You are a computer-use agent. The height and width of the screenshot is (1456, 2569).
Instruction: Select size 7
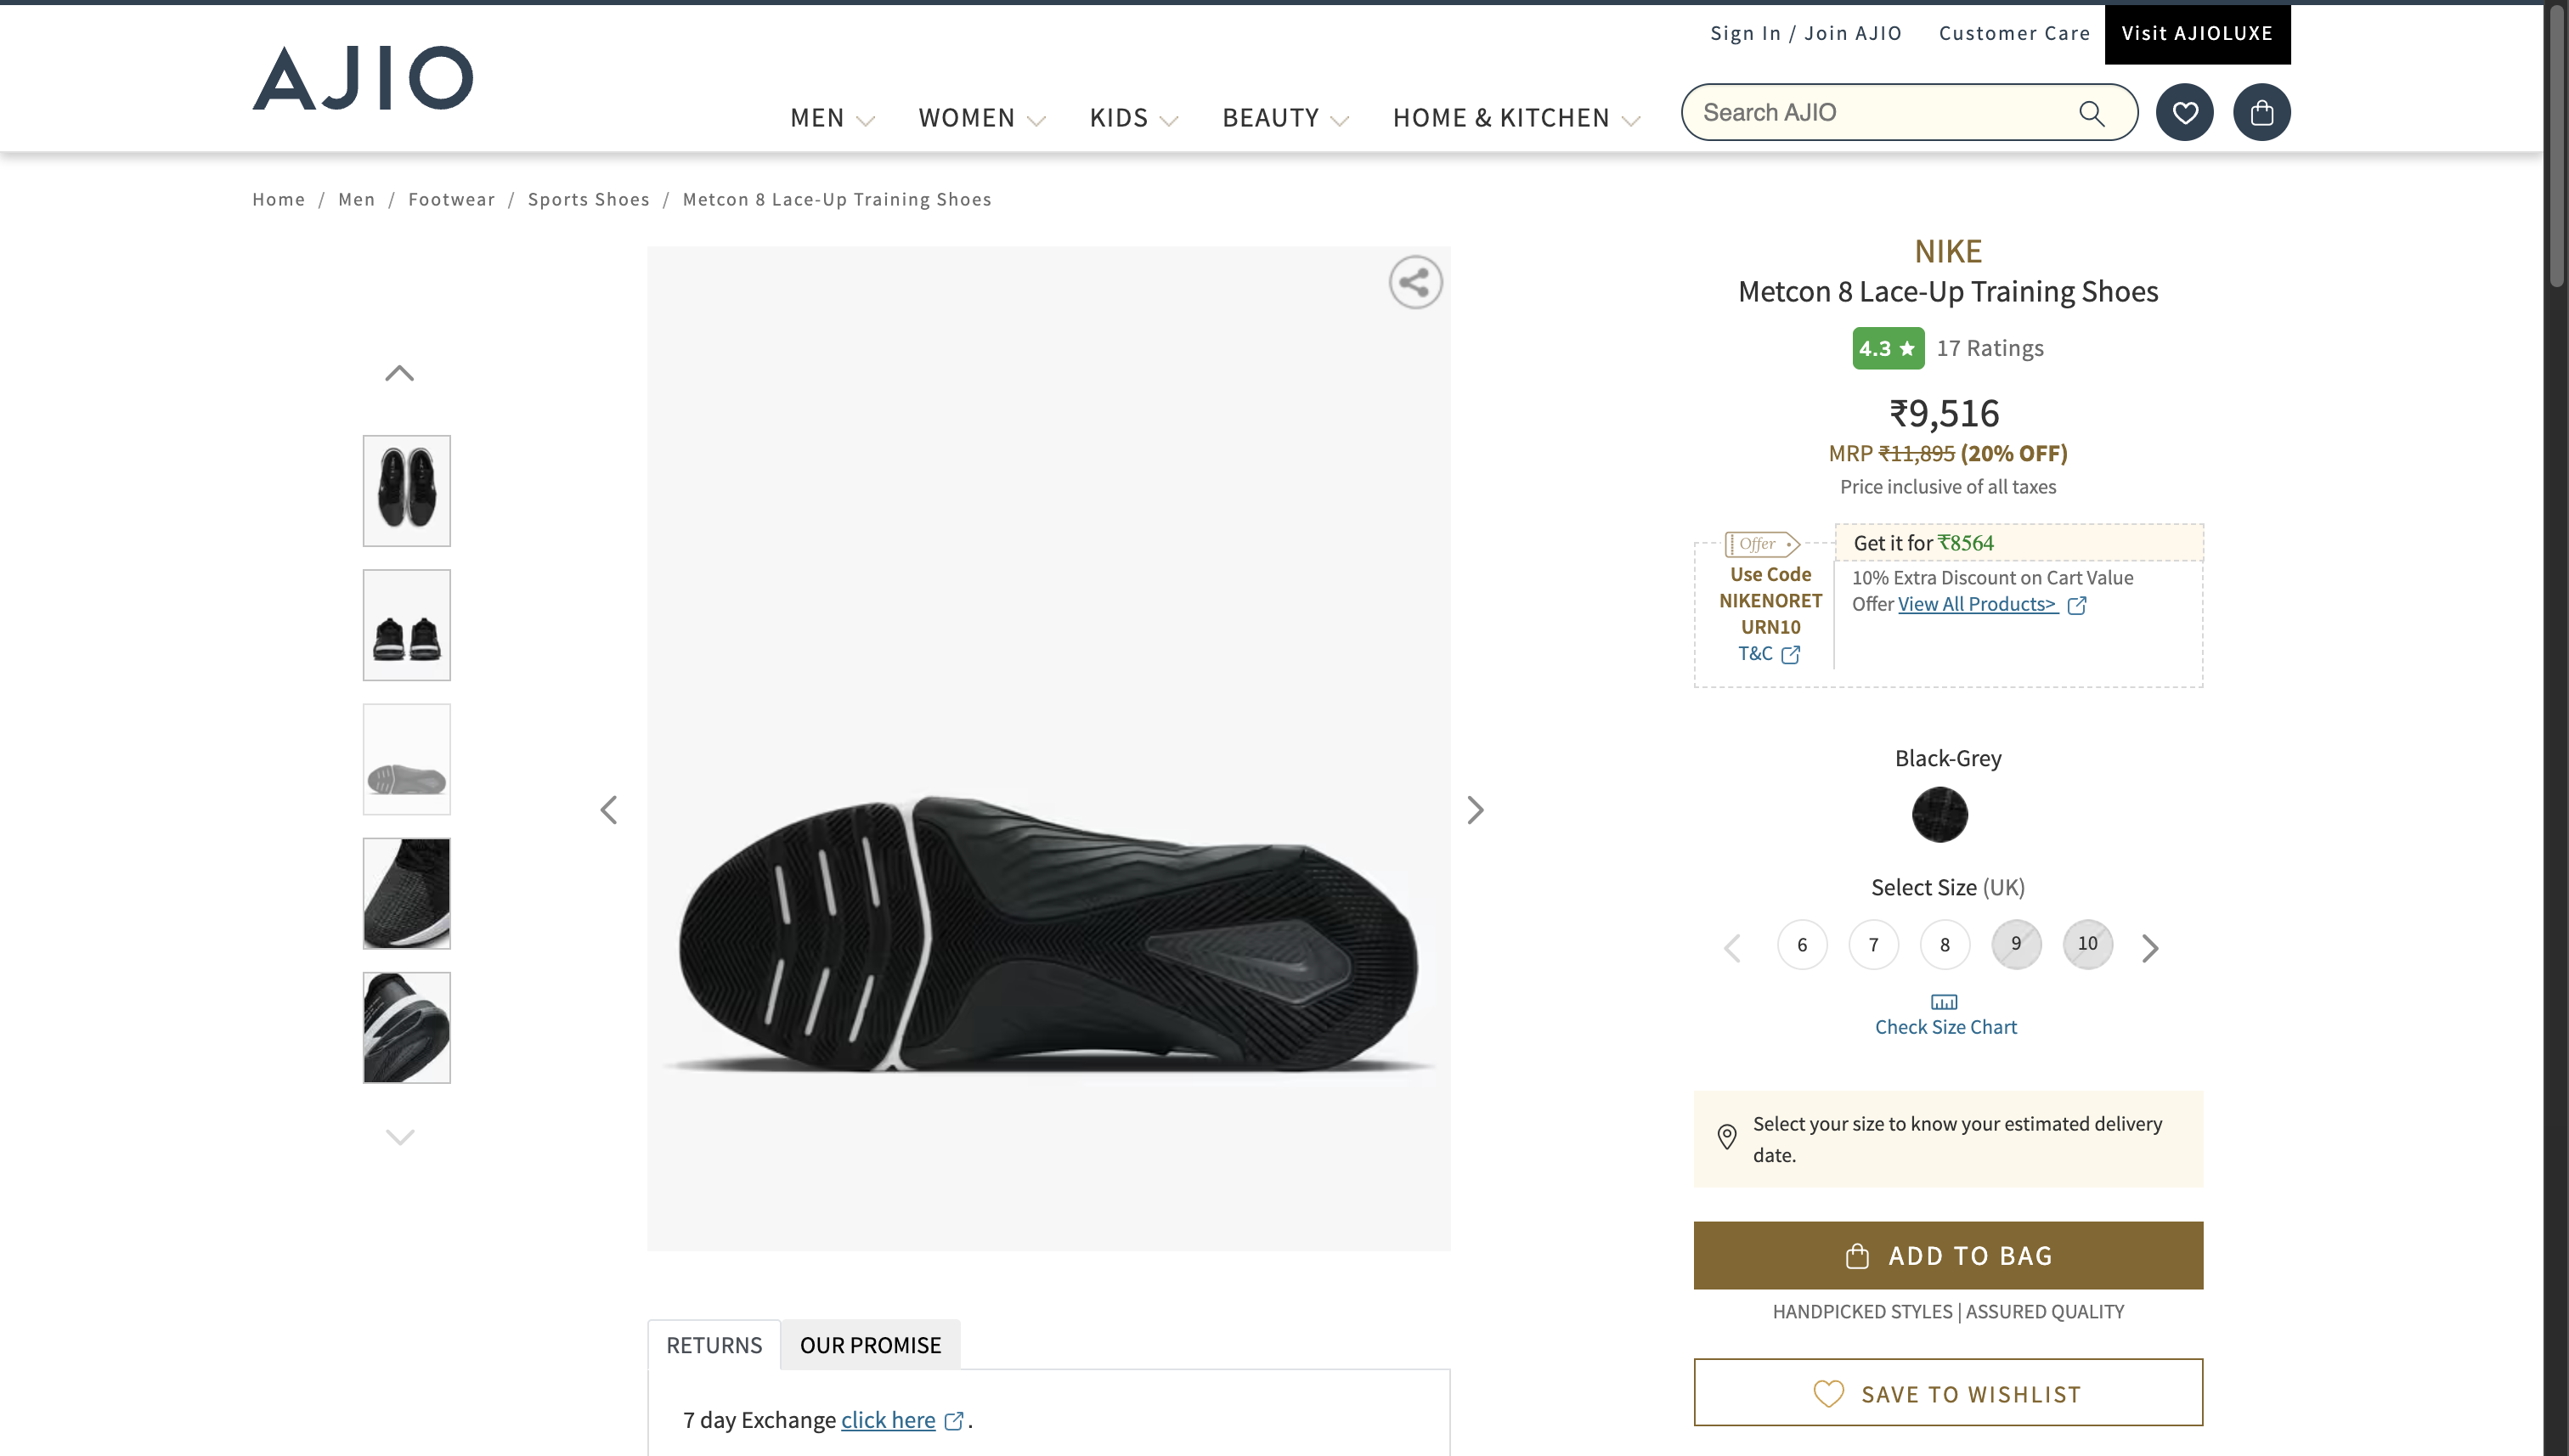click(x=1874, y=944)
